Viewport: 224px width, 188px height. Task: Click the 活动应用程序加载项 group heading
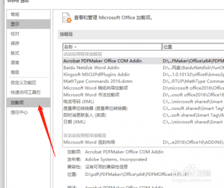tap(83, 54)
